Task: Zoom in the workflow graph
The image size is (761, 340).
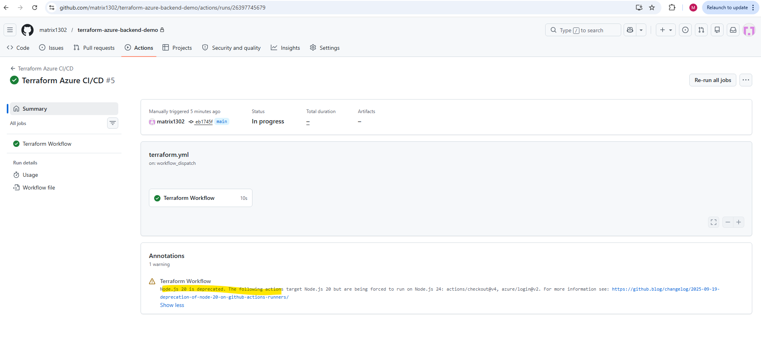Action: [739, 222]
